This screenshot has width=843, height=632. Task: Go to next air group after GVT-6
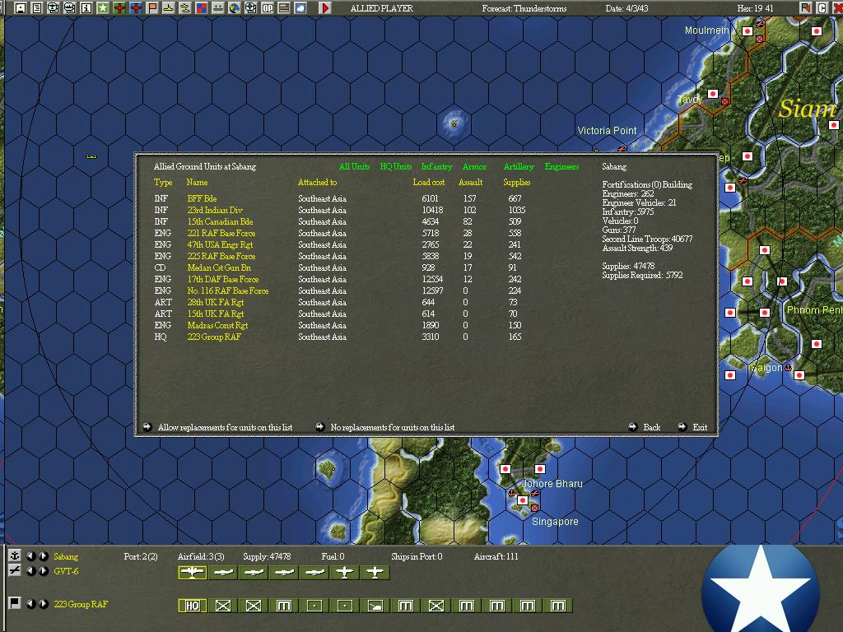[x=44, y=571]
